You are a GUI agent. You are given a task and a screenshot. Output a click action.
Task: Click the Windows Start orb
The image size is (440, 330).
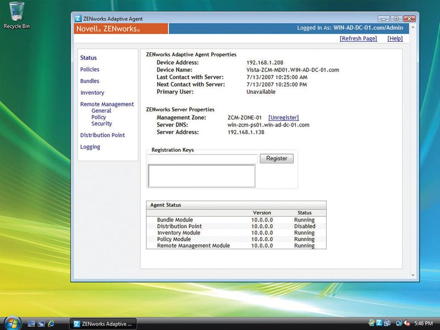[x=13, y=323]
